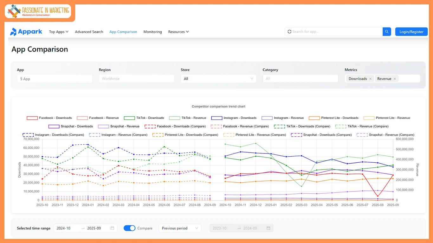Open the Previous period dropdown
The width and height of the screenshot is (433, 243).
tap(179, 228)
